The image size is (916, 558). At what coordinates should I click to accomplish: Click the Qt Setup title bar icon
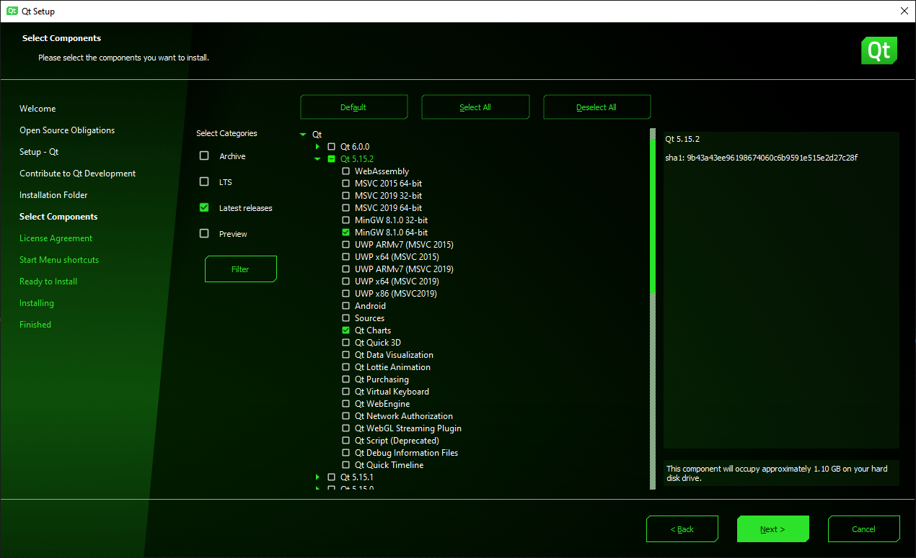(x=12, y=11)
